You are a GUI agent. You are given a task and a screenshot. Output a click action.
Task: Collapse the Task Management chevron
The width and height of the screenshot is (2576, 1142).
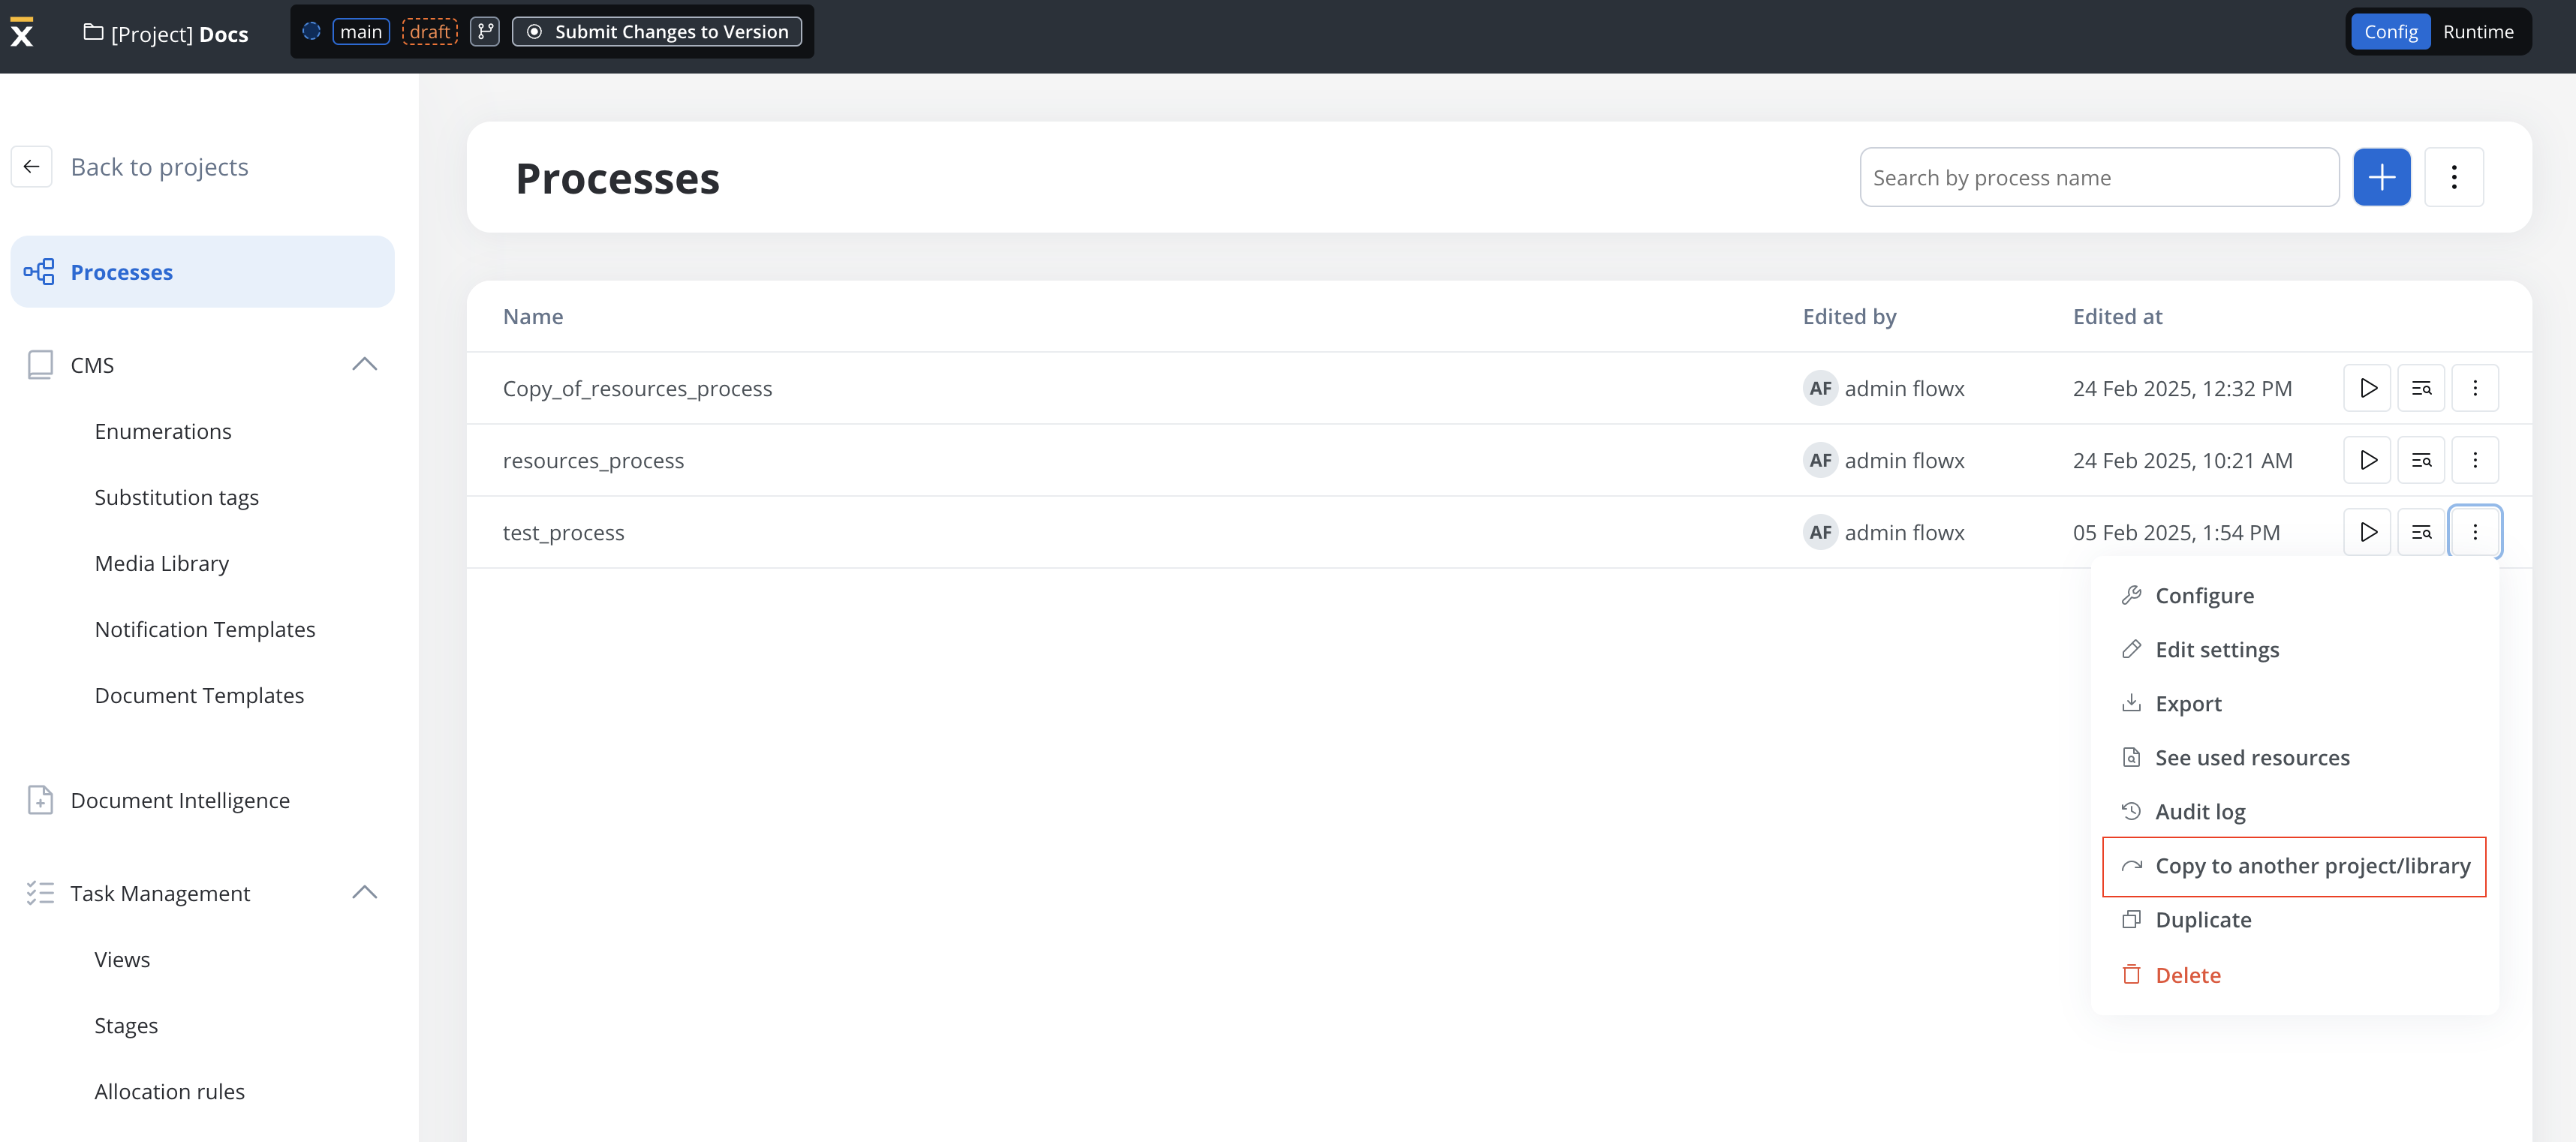(x=365, y=892)
